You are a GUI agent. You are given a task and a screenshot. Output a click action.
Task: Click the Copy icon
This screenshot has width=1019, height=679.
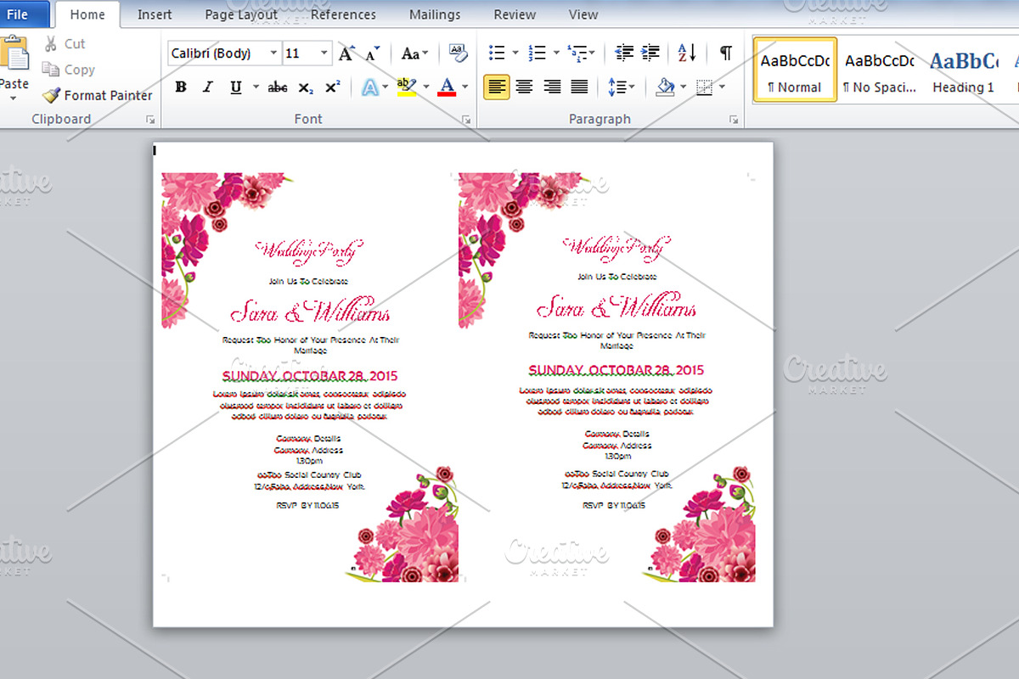[x=51, y=70]
